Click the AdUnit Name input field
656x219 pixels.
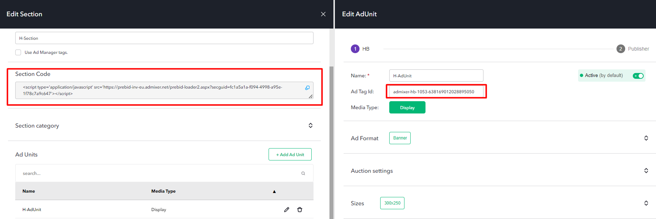[x=436, y=76]
